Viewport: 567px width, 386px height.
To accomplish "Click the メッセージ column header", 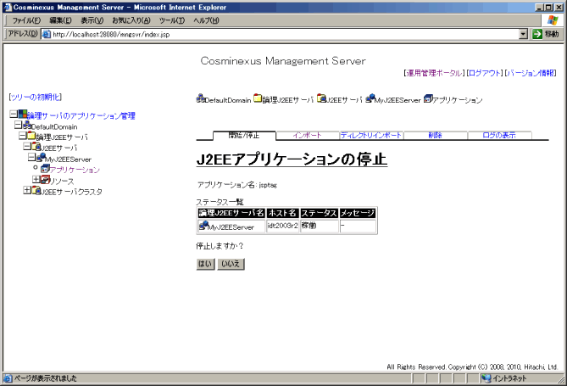I will 358,213.
